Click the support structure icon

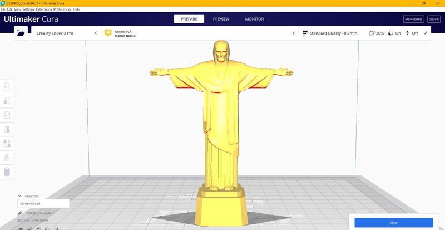(391, 33)
